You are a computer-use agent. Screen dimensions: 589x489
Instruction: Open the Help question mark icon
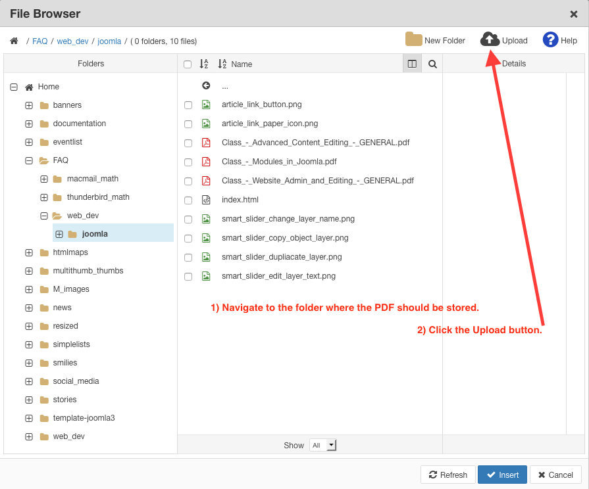click(550, 39)
